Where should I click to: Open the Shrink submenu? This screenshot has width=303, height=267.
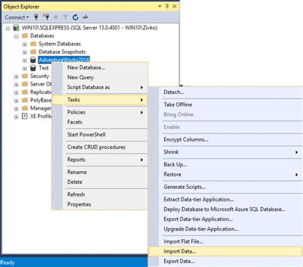(x=226, y=152)
